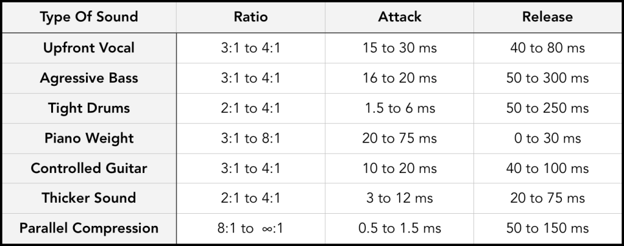624x246 pixels.
Task: Select the Release column header
Action: point(547,17)
